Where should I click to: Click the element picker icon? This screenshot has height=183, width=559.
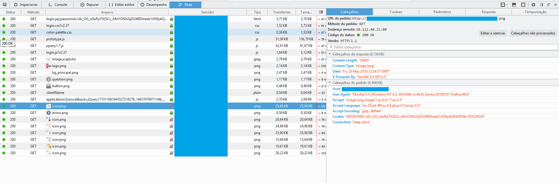click(5, 5)
